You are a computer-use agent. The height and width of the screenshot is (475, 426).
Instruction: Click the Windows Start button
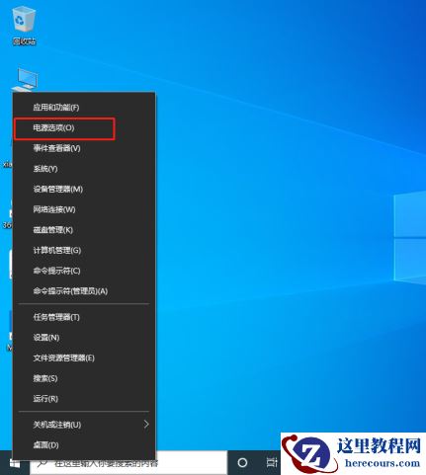click(x=14, y=463)
